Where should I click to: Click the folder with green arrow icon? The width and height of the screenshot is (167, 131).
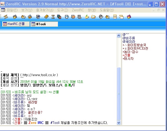click(87, 17)
